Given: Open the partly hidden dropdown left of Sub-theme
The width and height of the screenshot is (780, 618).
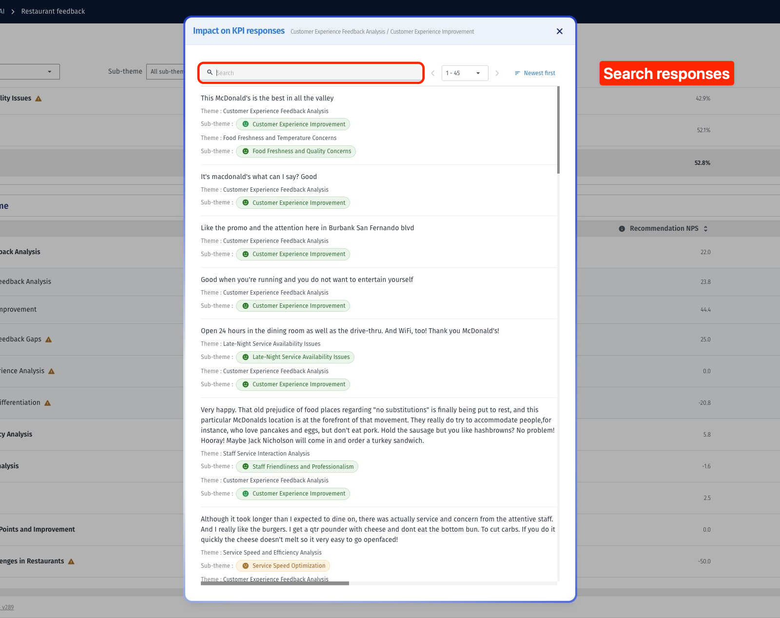Looking at the screenshot, I should (30, 72).
